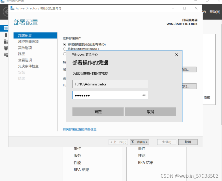Click the wizard's 取消 button at bottom
This screenshot has height=181, width=222.
(x=188, y=142)
